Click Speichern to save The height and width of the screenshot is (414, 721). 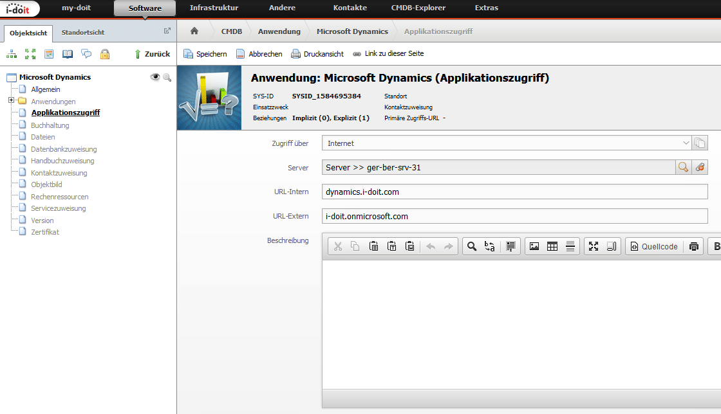[x=205, y=54]
